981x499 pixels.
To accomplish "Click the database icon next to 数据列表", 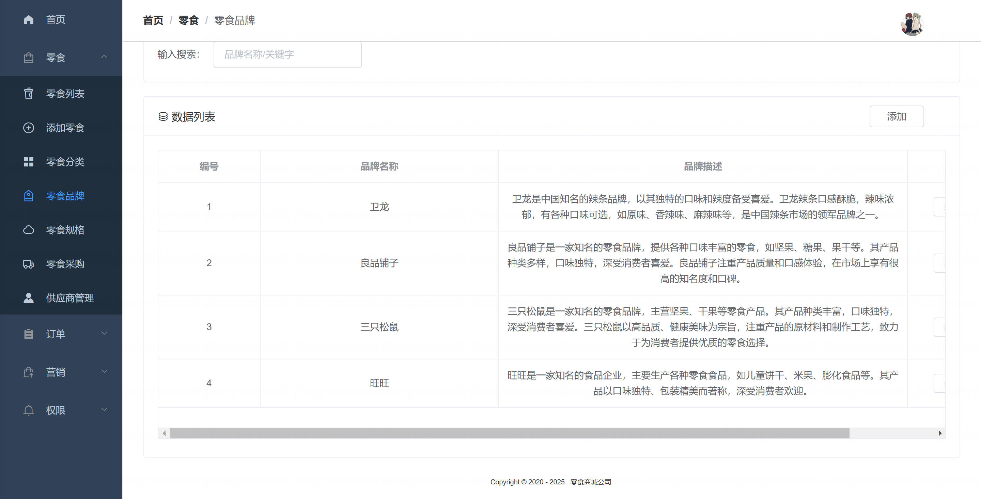I will [x=163, y=116].
